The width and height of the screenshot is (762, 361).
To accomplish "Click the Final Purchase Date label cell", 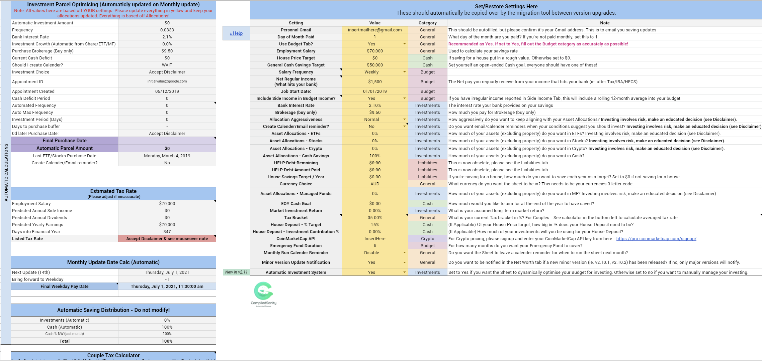I will [x=65, y=141].
